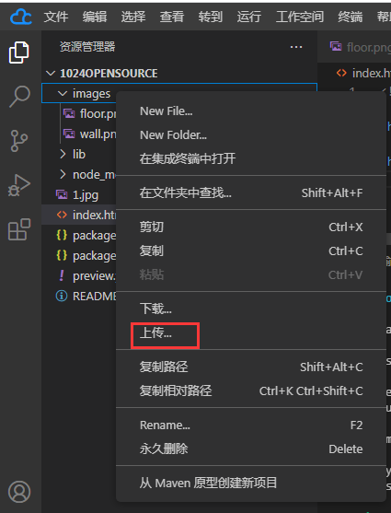
Task: Collapse the 1024OPENSOURCE root folder
Action: click(x=51, y=74)
